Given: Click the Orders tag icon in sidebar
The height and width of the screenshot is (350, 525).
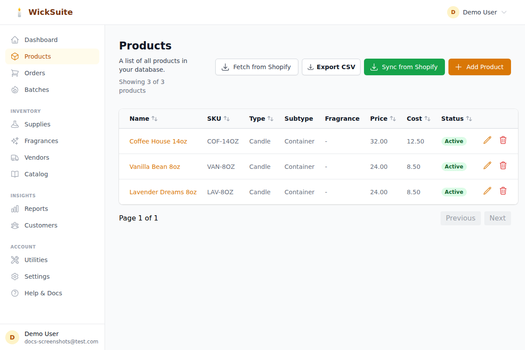Looking at the screenshot, I should pos(15,73).
